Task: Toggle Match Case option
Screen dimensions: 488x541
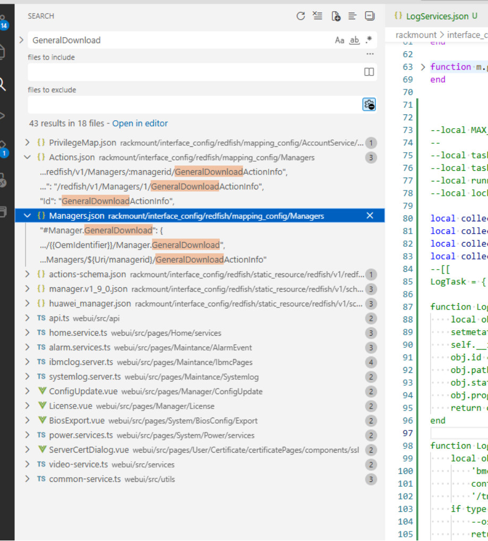Action: tap(339, 40)
